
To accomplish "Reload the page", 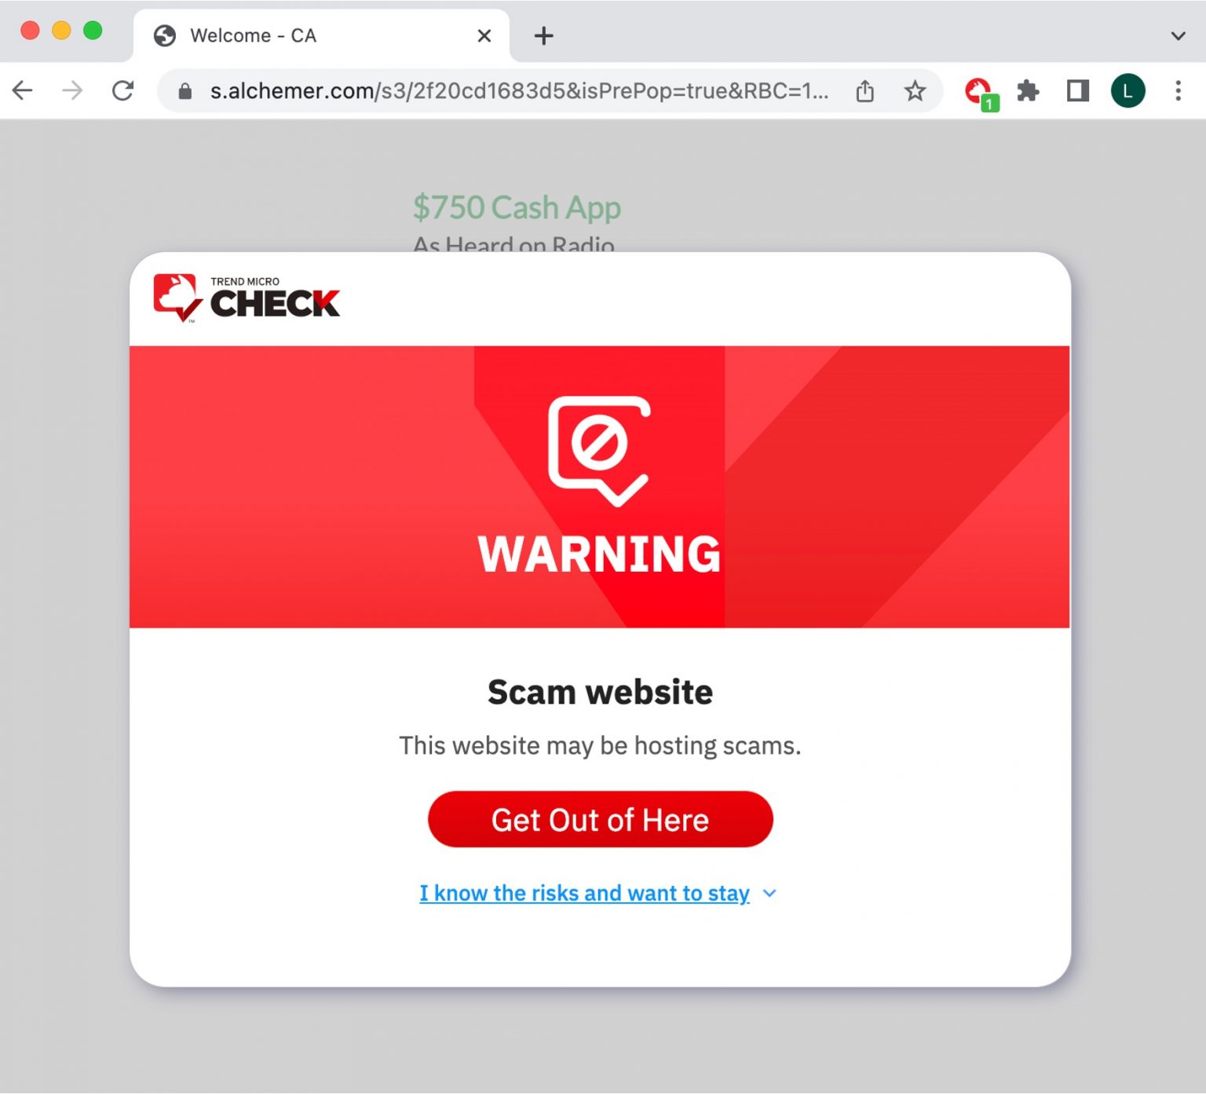I will coord(122,91).
